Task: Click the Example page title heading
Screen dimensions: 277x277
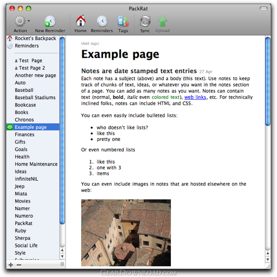Action: pos(120,54)
